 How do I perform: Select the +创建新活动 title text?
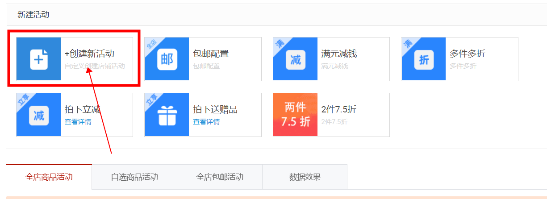89,54
